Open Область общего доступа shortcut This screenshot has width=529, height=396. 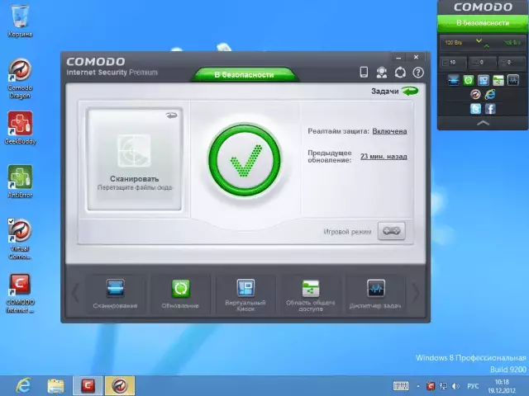point(311,295)
